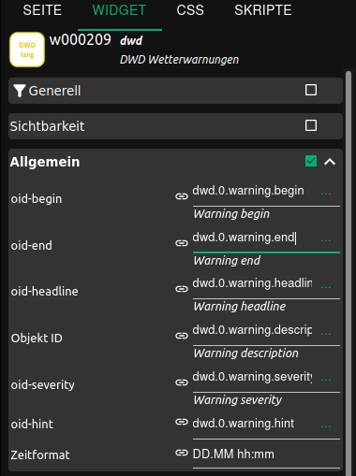356x476 pixels.
Task: Open object selector dots for oid-begin
Action: [x=326, y=194]
